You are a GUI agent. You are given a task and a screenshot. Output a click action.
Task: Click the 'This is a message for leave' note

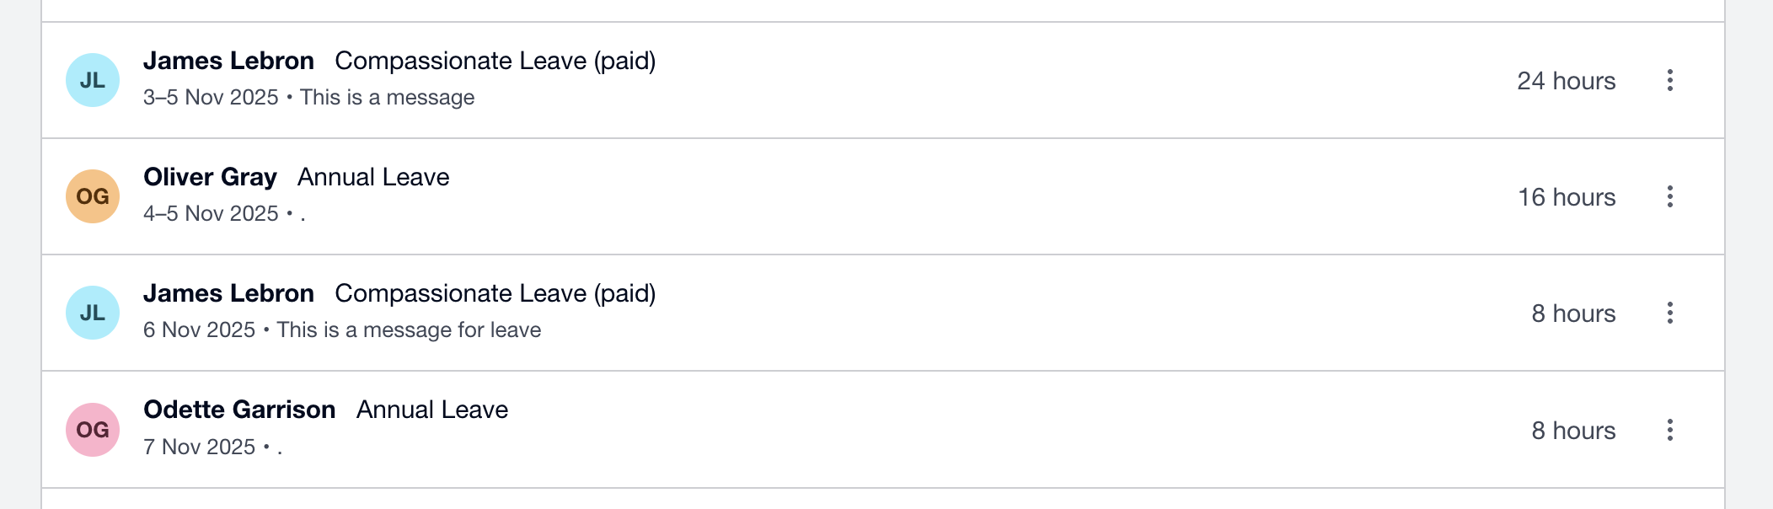pyautogui.click(x=409, y=330)
